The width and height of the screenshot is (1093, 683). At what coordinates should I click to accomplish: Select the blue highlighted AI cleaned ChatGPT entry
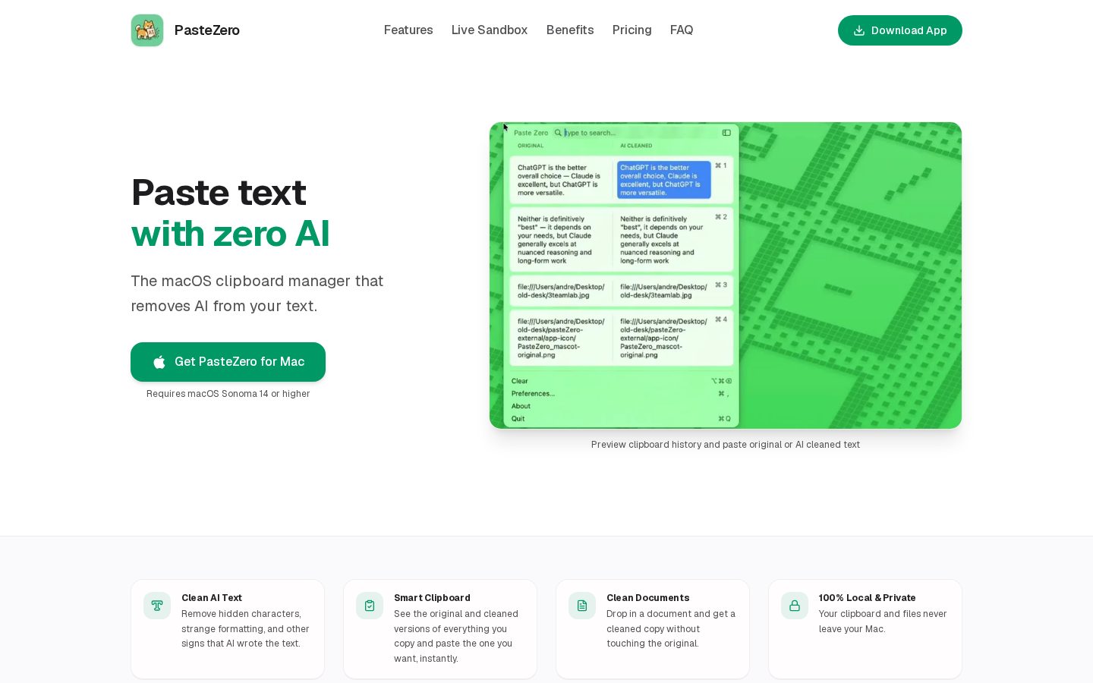click(x=663, y=180)
